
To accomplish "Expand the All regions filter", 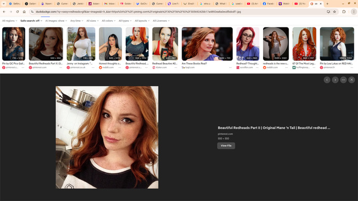I will coord(9,21).
